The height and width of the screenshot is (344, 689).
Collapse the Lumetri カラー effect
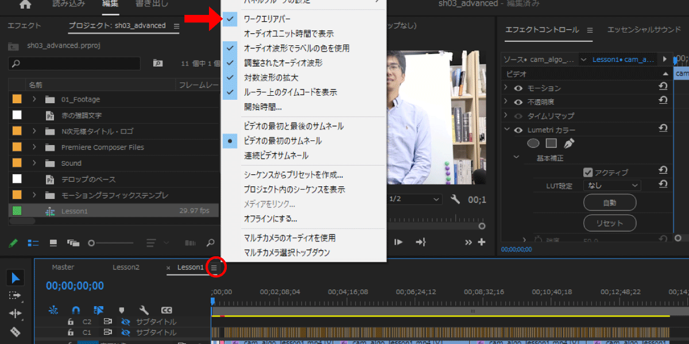(x=506, y=130)
